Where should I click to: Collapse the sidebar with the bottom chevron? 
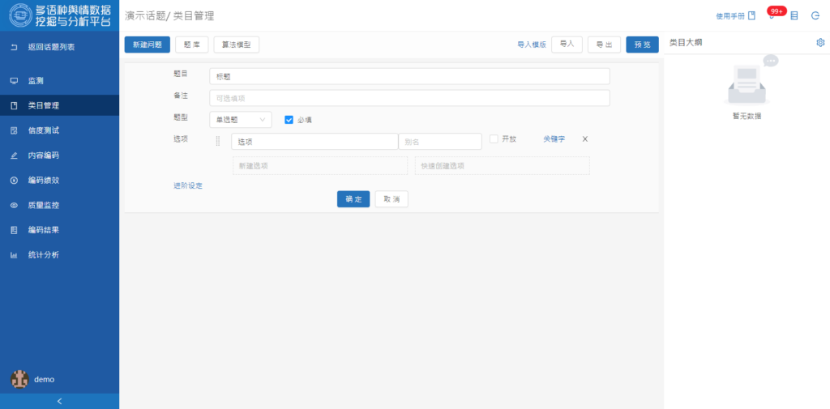[59, 401]
